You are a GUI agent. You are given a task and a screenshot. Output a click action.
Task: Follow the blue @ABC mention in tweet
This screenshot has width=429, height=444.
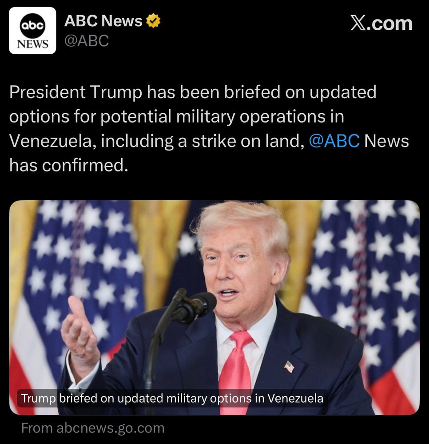tap(334, 141)
